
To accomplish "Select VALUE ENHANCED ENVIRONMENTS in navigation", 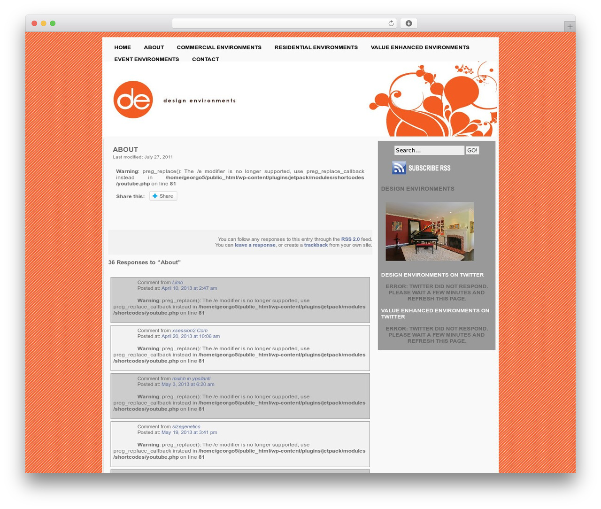I will [420, 47].
